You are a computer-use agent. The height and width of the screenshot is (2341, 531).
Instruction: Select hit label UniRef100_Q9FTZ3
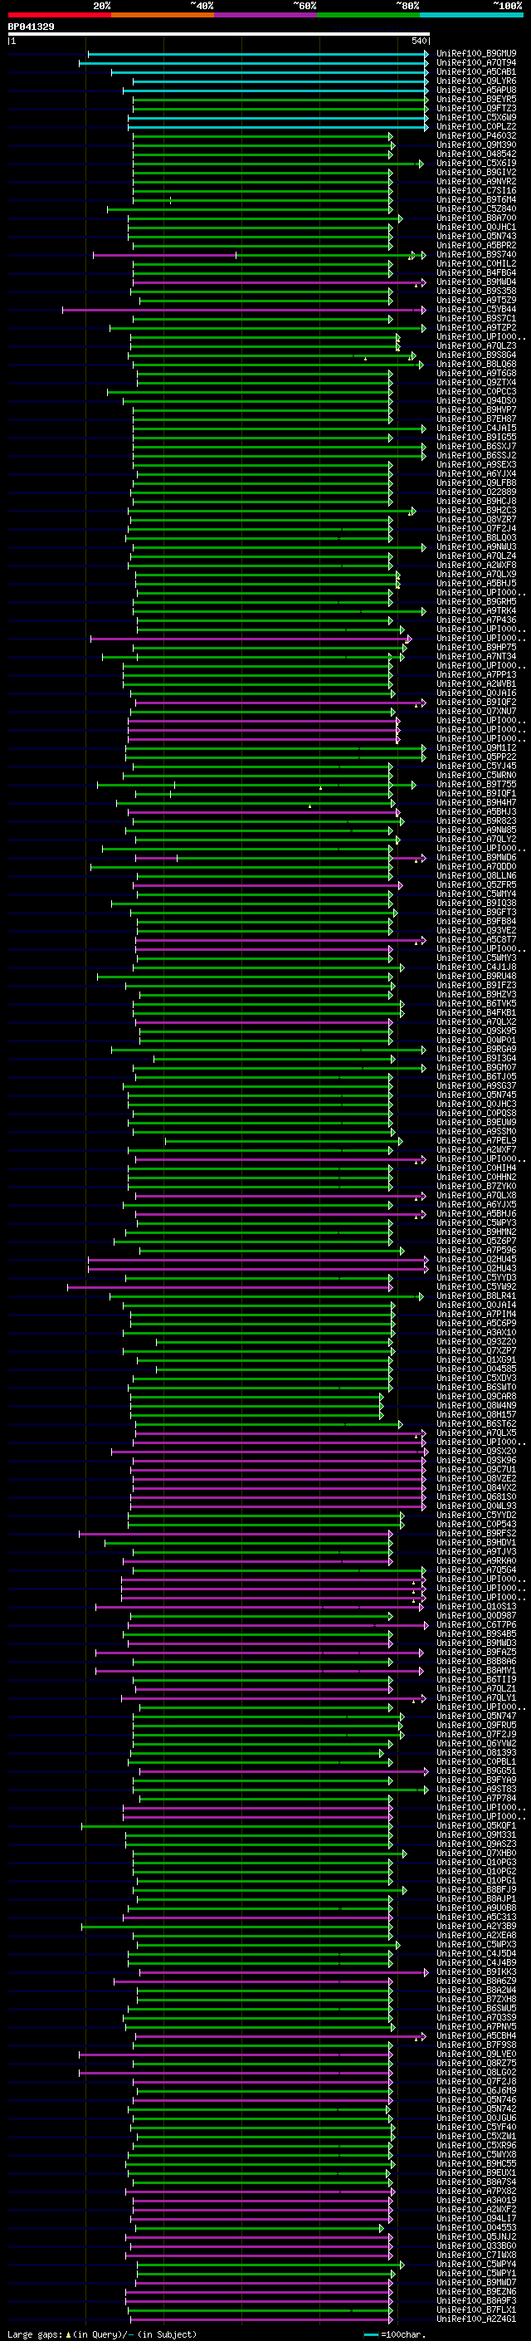tap(476, 108)
